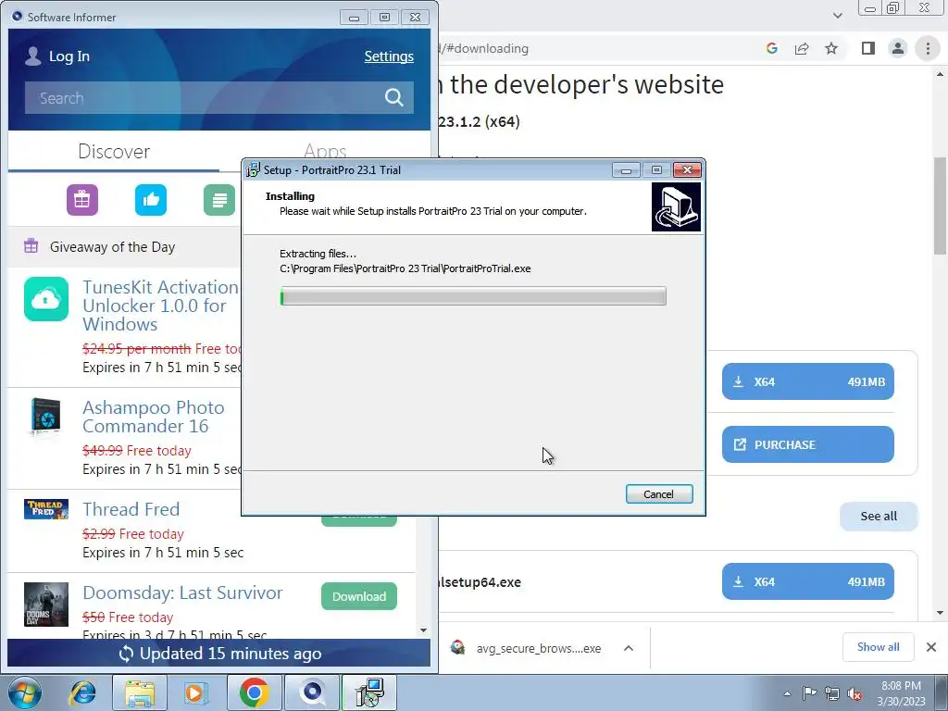Click Software Informer list scroll-down arrow

423,630
